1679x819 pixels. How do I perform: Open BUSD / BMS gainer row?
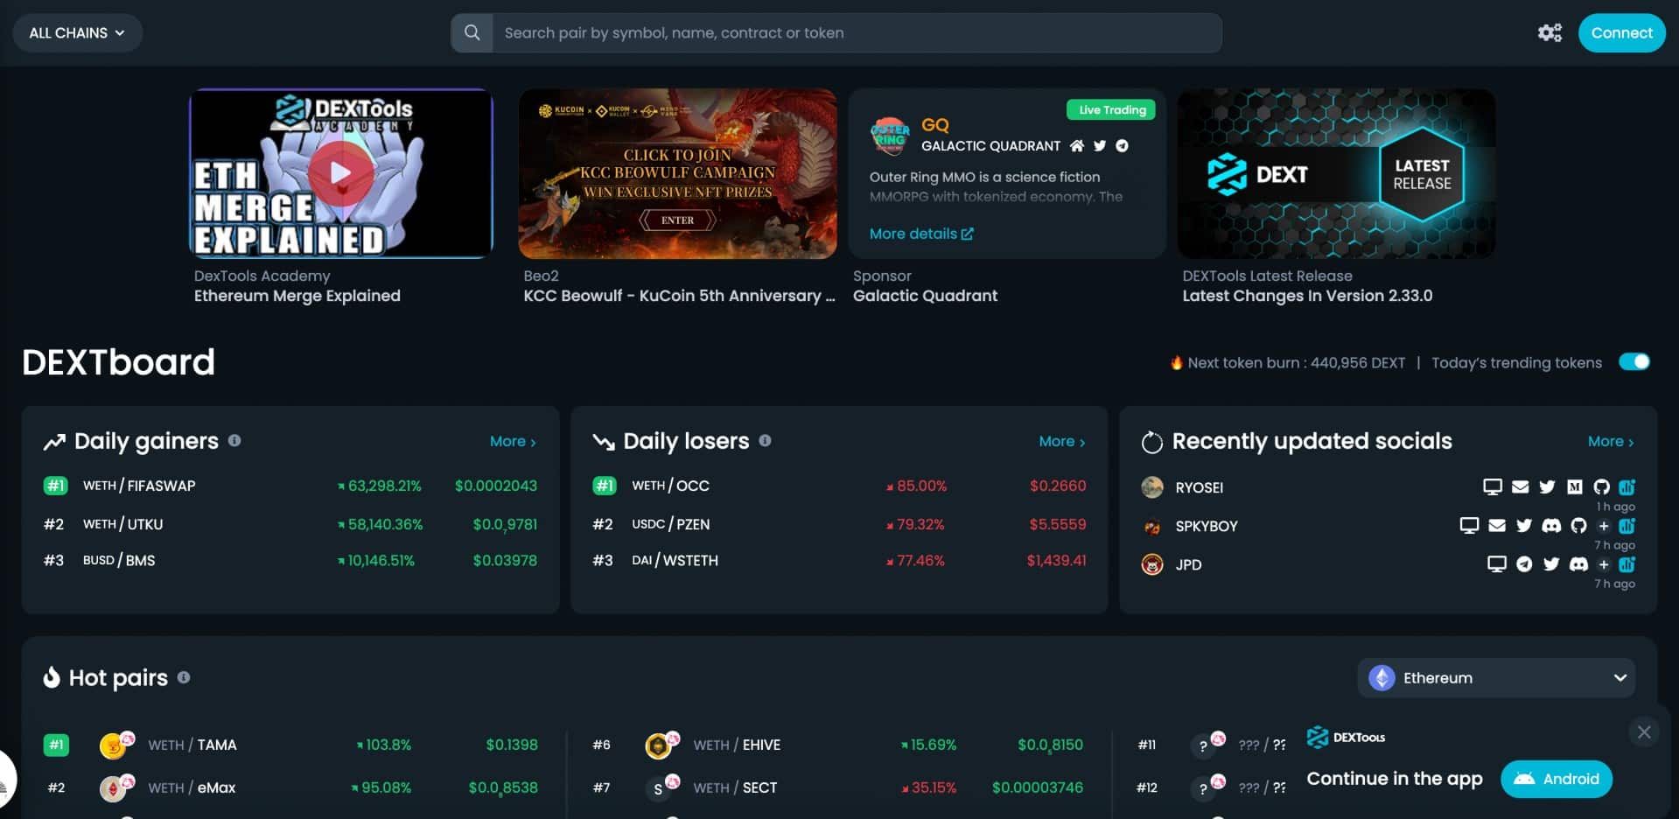pyautogui.click(x=290, y=560)
